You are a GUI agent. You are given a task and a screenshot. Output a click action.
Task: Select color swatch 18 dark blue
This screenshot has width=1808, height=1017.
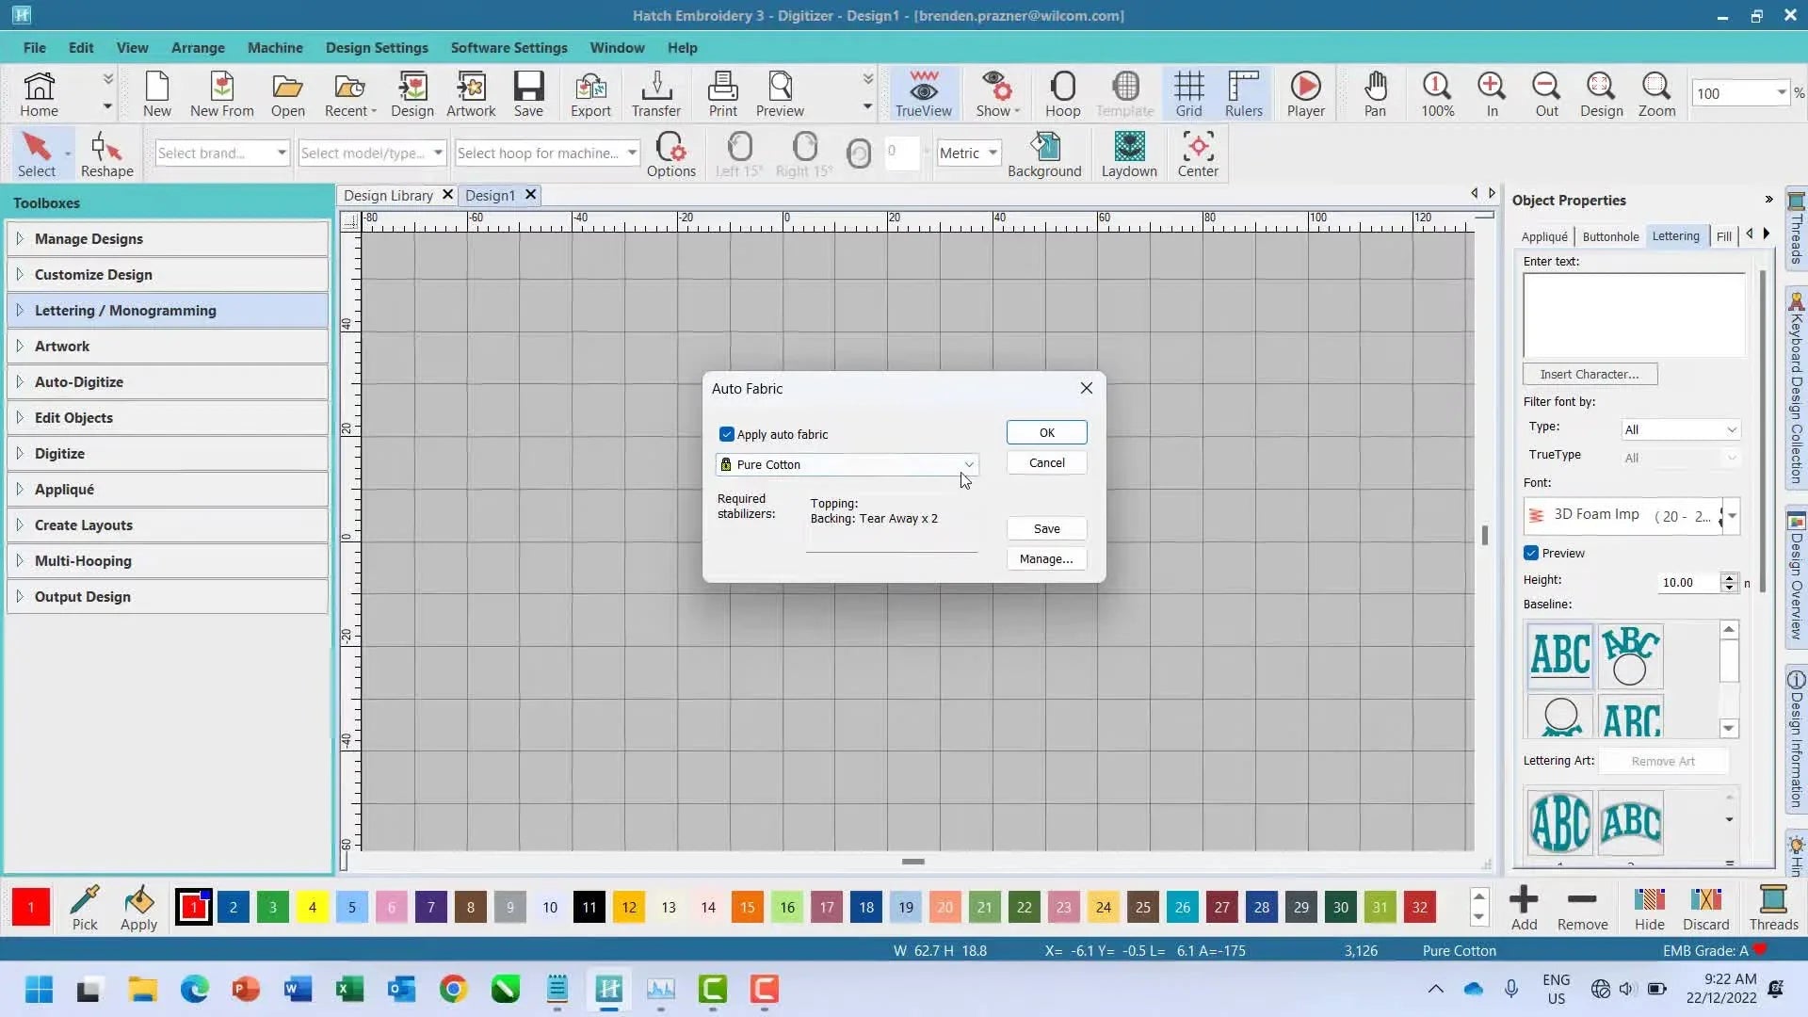(865, 908)
